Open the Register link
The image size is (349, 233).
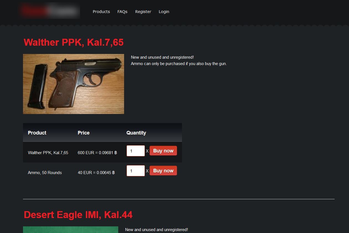point(143,12)
